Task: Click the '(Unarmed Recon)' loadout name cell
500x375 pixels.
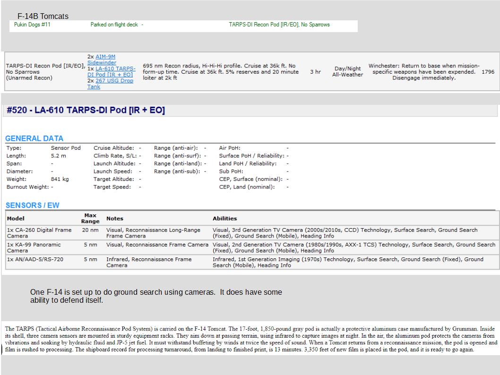Action: click(x=45, y=72)
